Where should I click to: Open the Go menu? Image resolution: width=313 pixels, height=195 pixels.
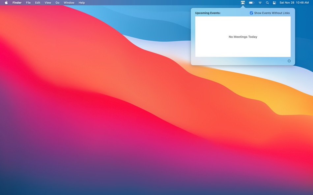pos(57,3)
